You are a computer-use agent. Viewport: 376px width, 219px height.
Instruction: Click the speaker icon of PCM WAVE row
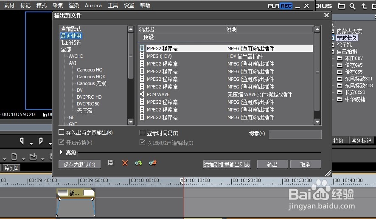142,94
